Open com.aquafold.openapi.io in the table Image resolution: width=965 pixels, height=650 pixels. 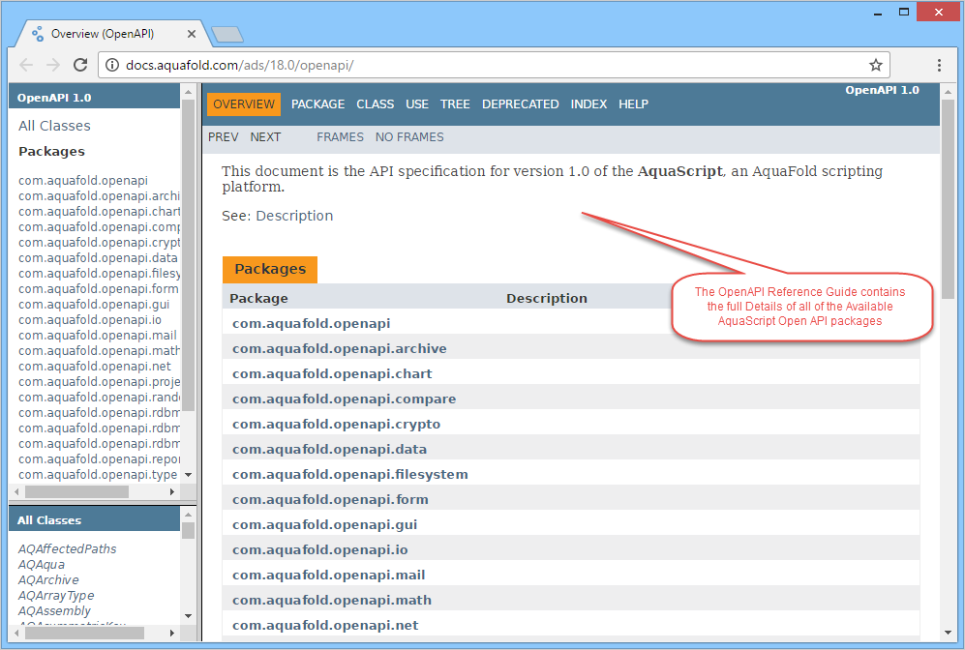pos(320,550)
